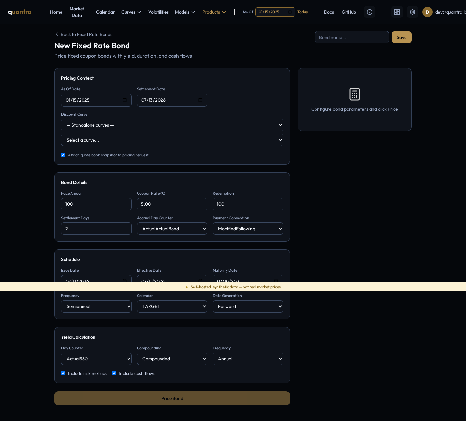
Task: Open Docs link
Action: click(329, 12)
